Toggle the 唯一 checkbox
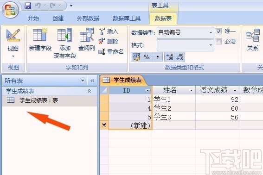This screenshot has height=175, width=263. click(x=218, y=31)
